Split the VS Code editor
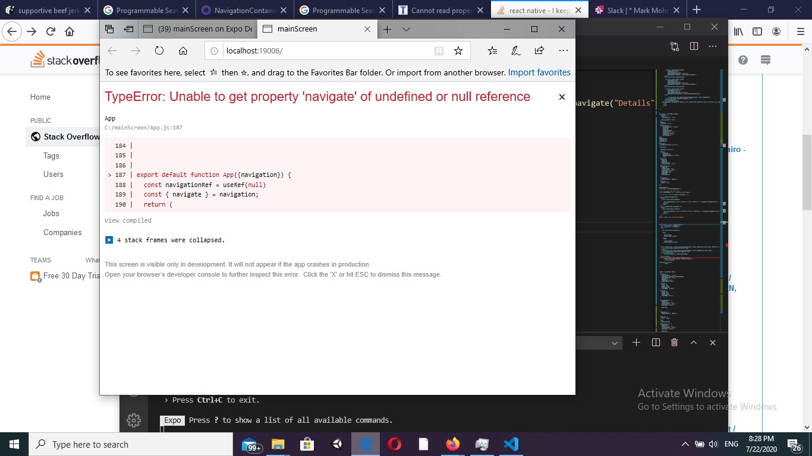Viewport: 812px width, 456px height. tap(694, 46)
